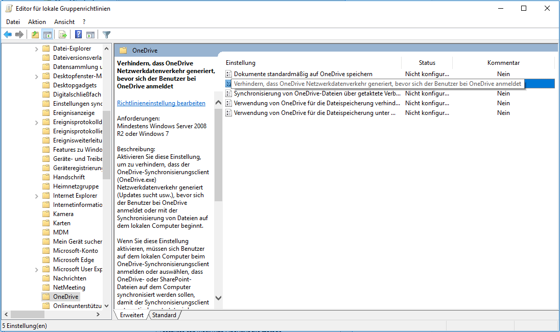
Task: Open the ? help menu
Action: [x=84, y=22]
